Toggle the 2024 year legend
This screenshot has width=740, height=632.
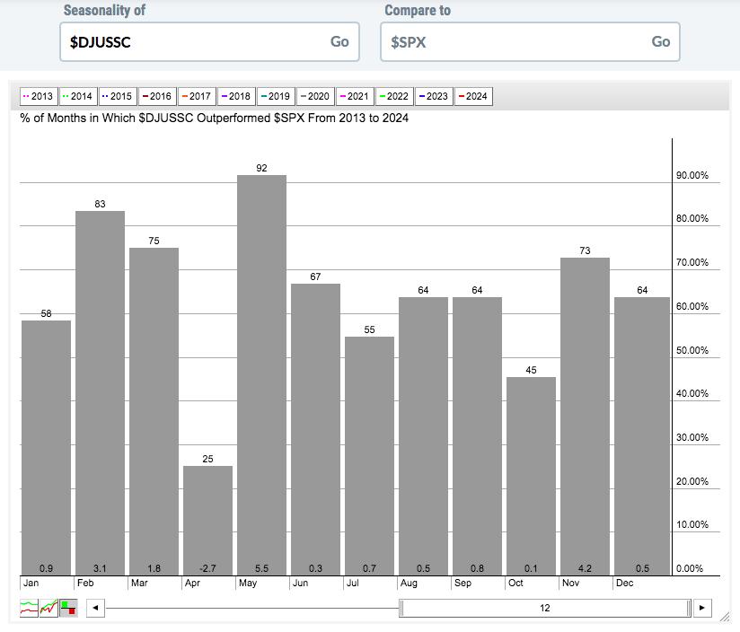click(472, 96)
